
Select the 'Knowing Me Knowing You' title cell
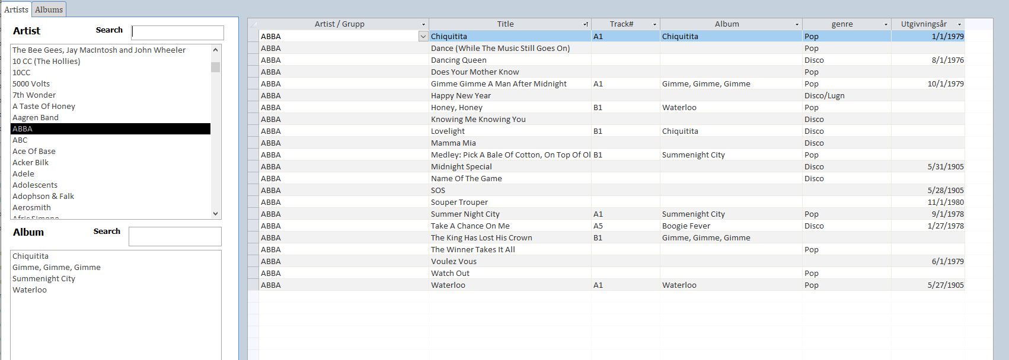[510, 119]
